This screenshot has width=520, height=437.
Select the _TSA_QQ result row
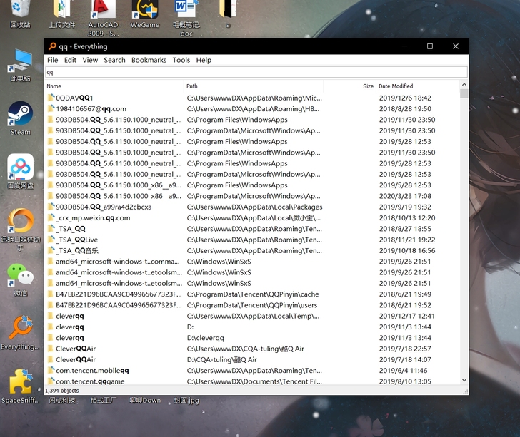[252, 228]
